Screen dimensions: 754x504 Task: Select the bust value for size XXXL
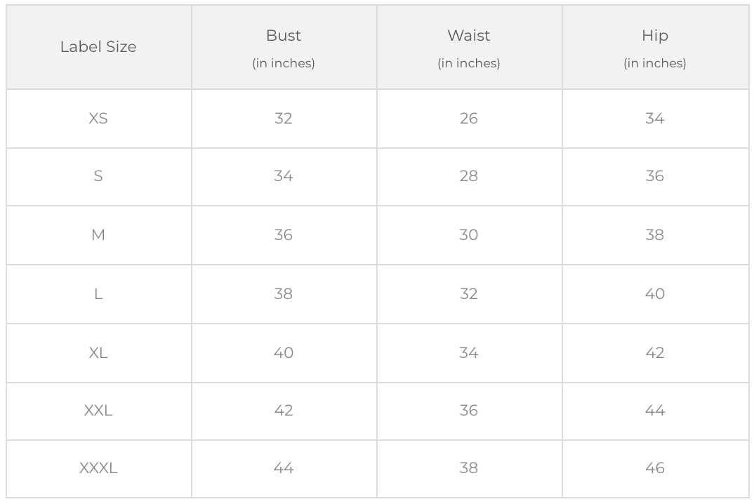(284, 468)
